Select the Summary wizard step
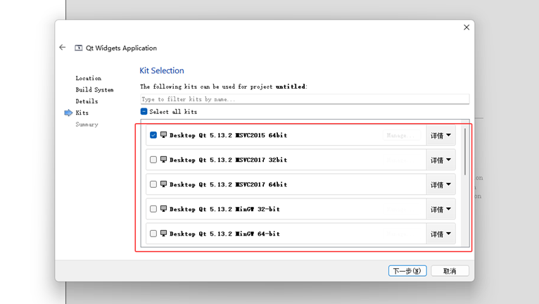 tap(87, 125)
